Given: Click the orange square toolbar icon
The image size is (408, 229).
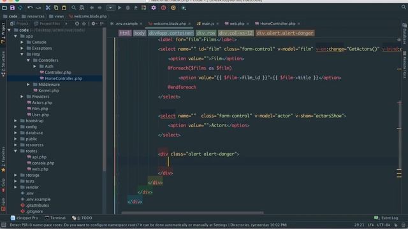Looking at the screenshot, I should point(173,8).
